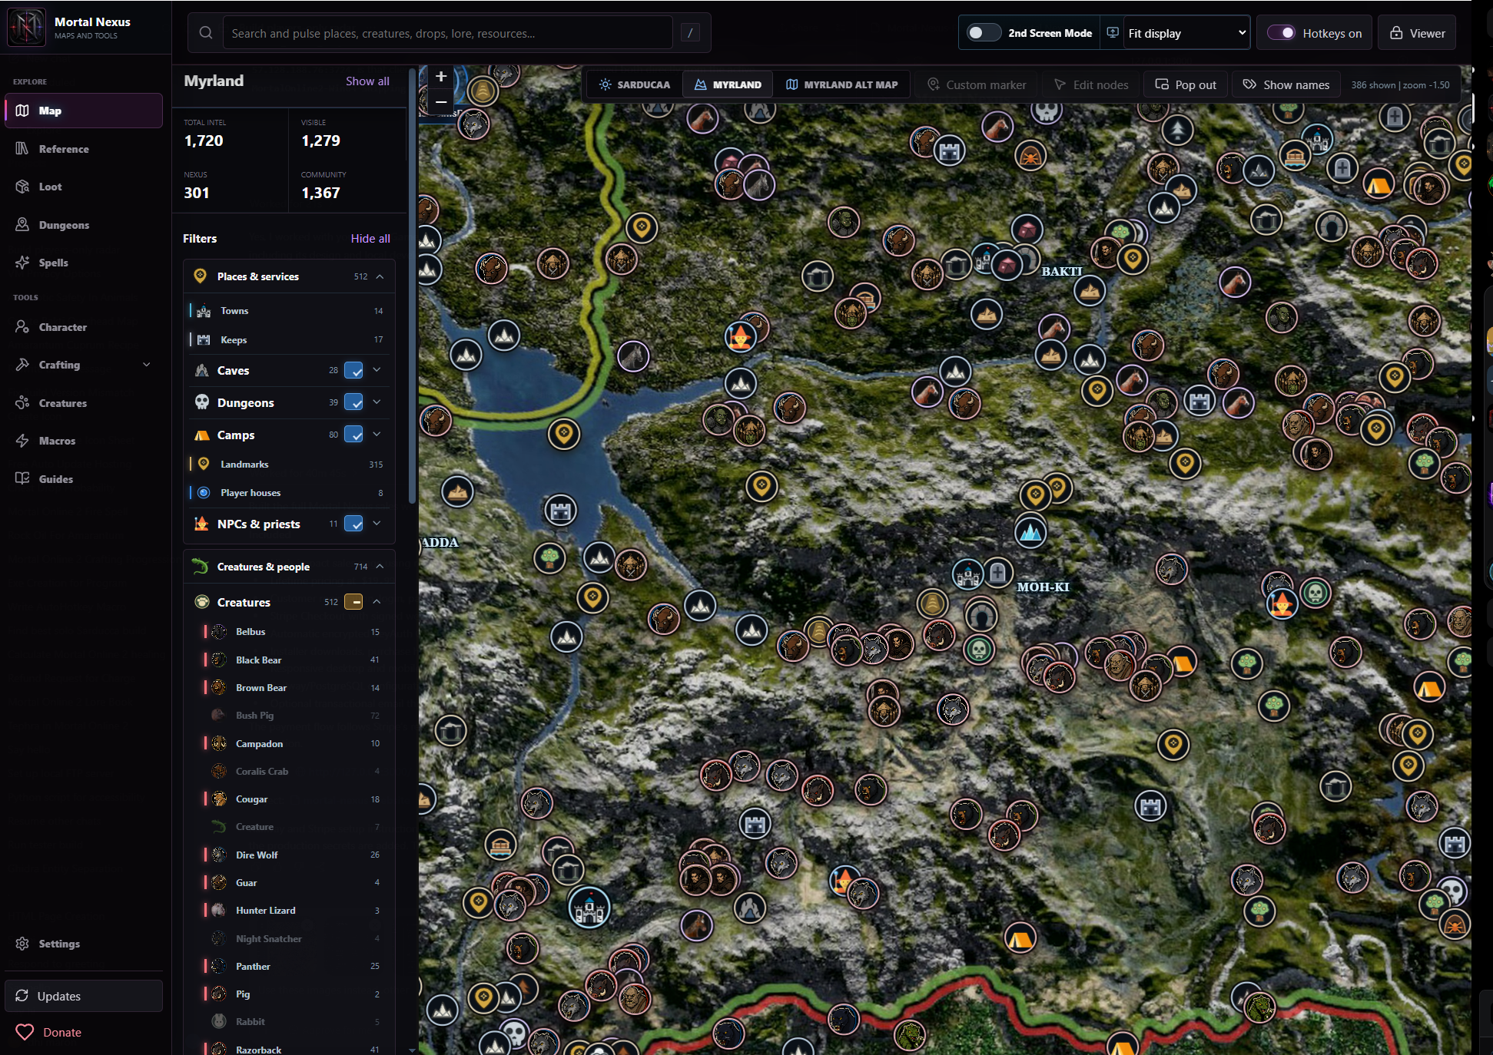Screen dimensions: 1493x1055
Task: Click Custom marker tool
Action: [977, 84]
